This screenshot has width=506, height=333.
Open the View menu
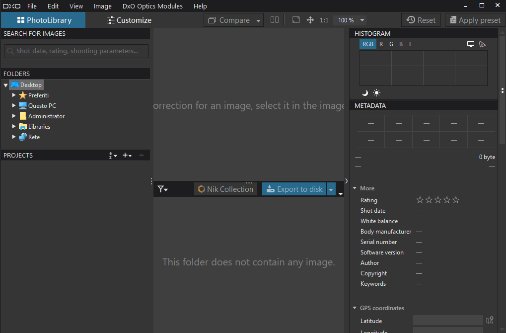pyautogui.click(x=76, y=6)
